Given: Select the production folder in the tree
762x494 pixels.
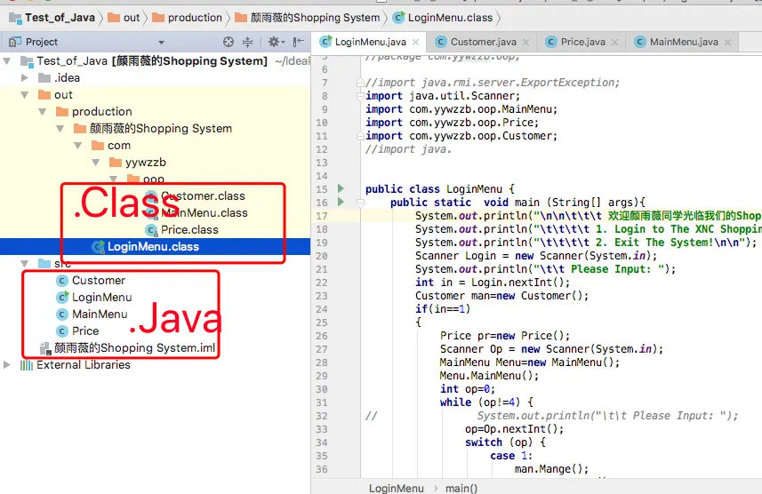Looking at the screenshot, I should point(102,112).
